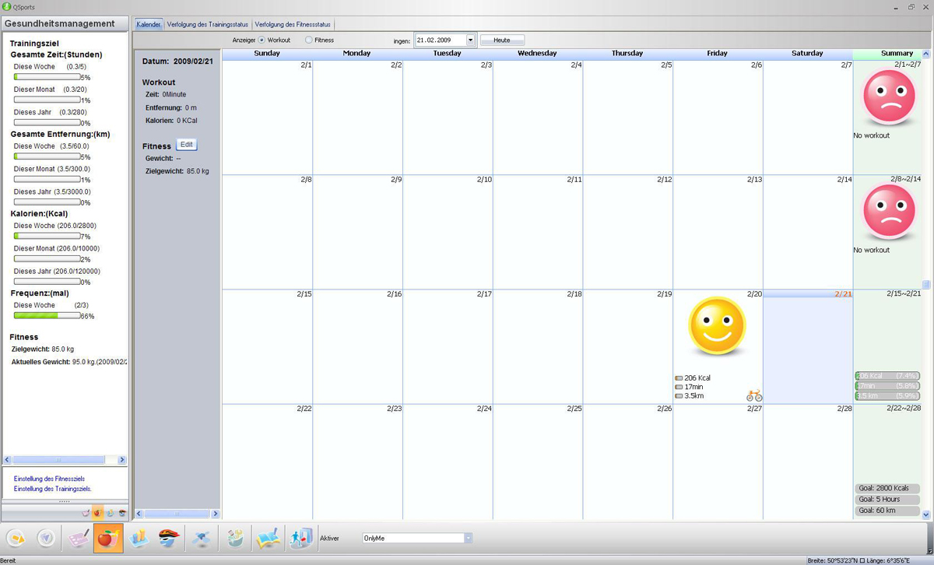Select the Fitness radio button
Screen dimensions: 934x565
[x=309, y=40]
